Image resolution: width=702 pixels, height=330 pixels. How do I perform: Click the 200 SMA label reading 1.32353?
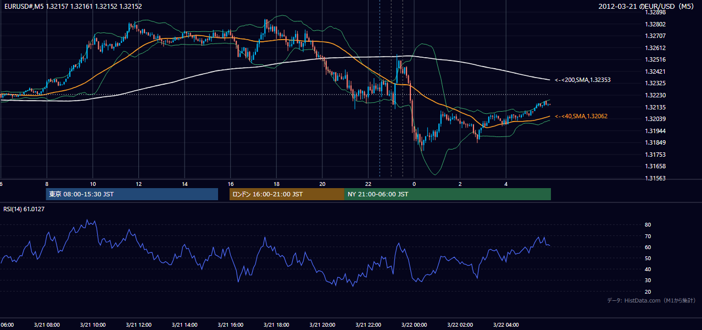coord(583,80)
